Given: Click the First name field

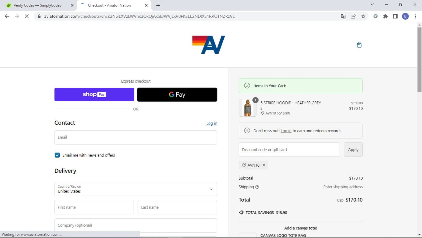Looking at the screenshot, I should pyautogui.click(x=94, y=207).
